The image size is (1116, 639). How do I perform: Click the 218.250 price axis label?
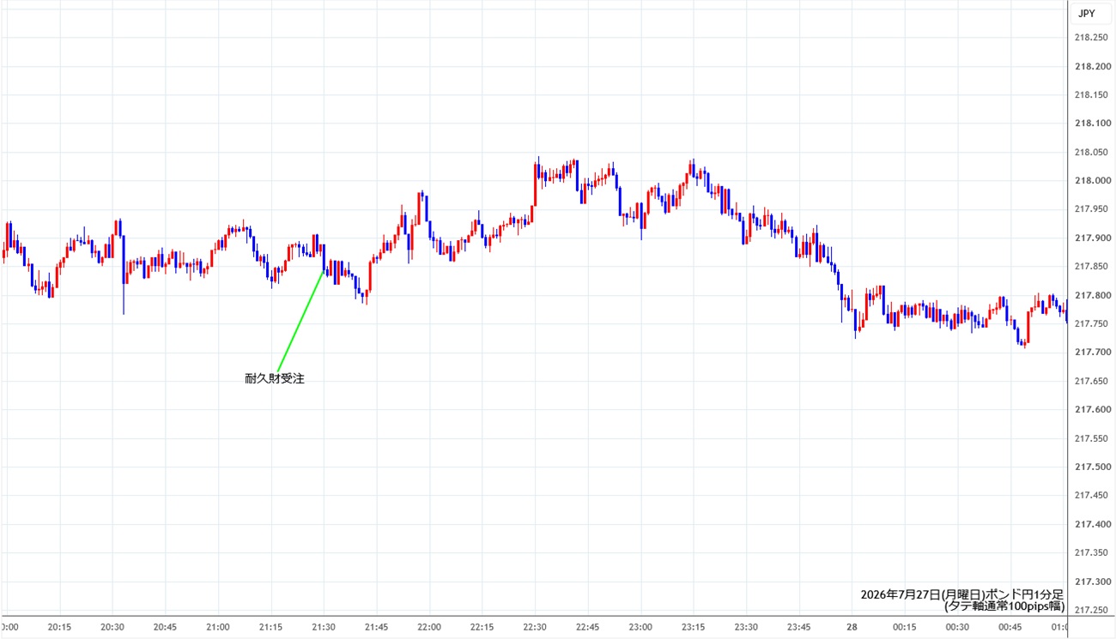click(x=1090, y=37)
